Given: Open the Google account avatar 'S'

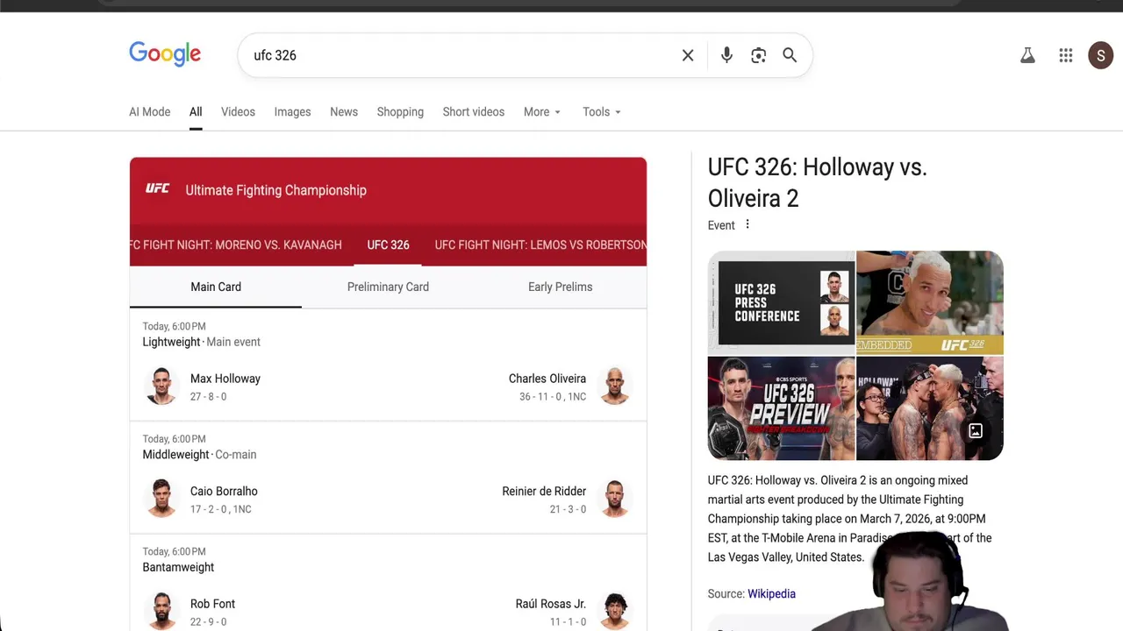Looking at the screenshot, I should (x=1101, y=56).
